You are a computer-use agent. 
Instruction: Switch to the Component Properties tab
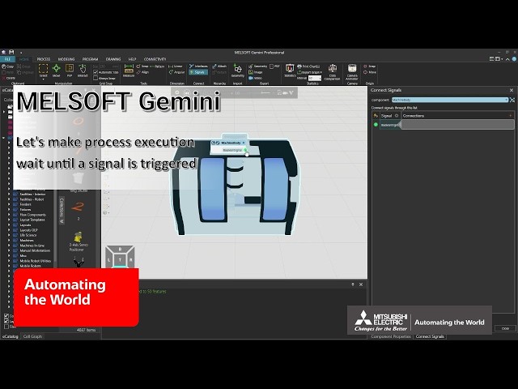pyautogui.click(x=391, y=336)
